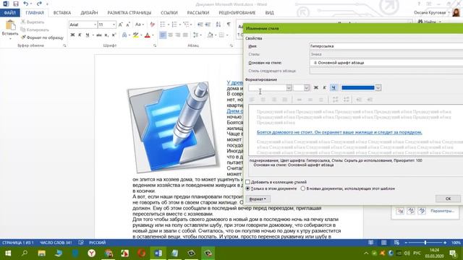The height and width of the screenshot is (260, 463).
Task: Increase font size with the ribbon's enlarged A icon
Action: click(121, 25)
